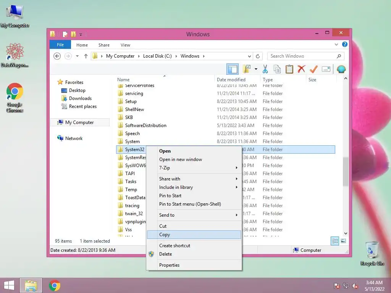This screenshot has width=391, height=293.
Task: Select Desktop in the navigation pane
Action: pos(77,90)
